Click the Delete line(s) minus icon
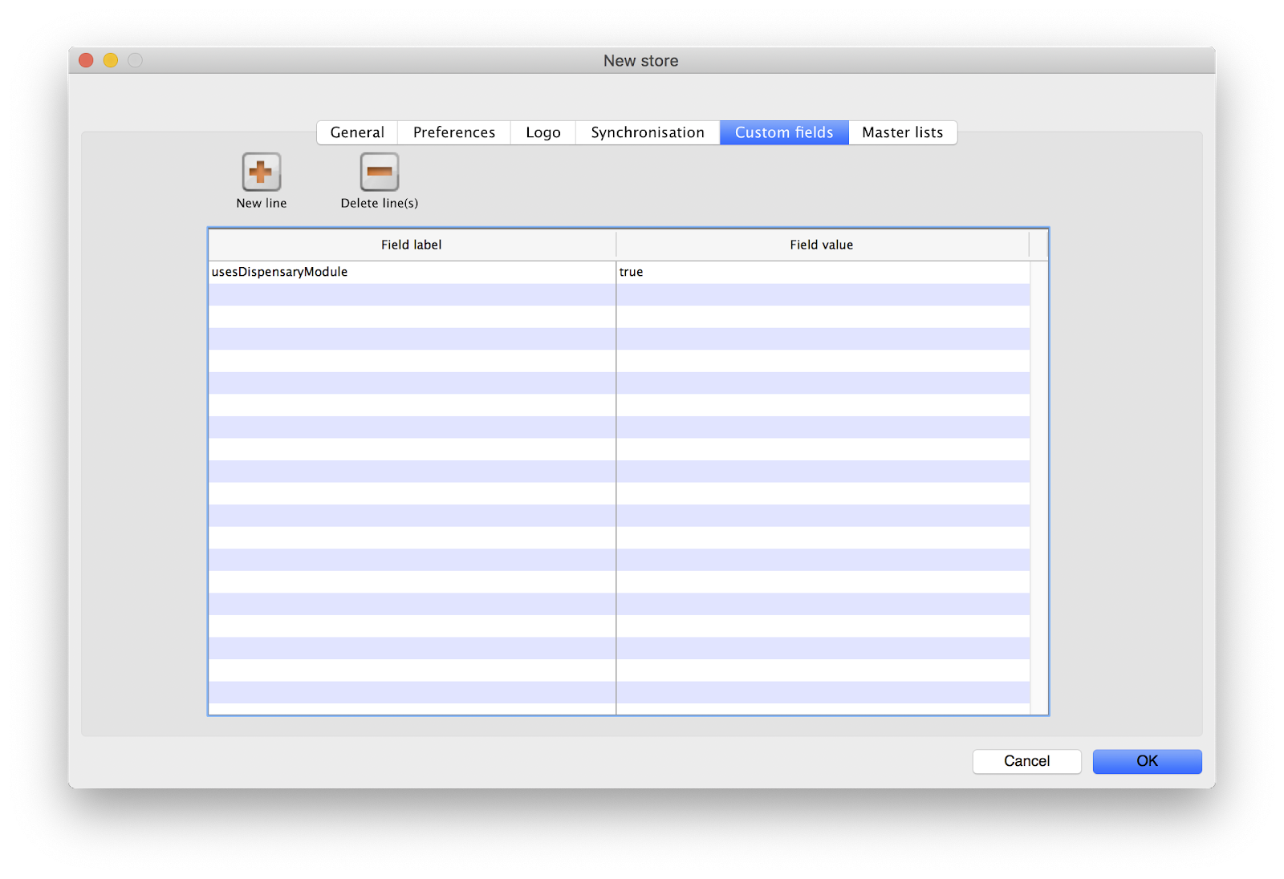This screenshot has width=1284, height=879. [379, 172]
